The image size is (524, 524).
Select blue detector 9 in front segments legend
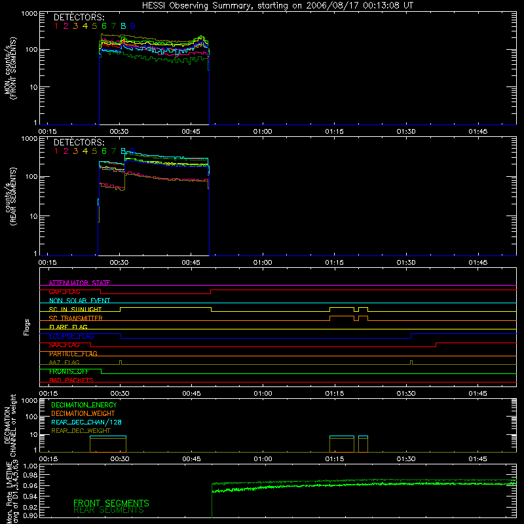click(133, 26)
